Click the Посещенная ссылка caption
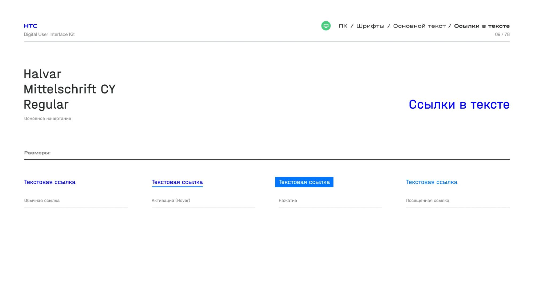Screen dimensions: 534x300 (x=427, y=200)
